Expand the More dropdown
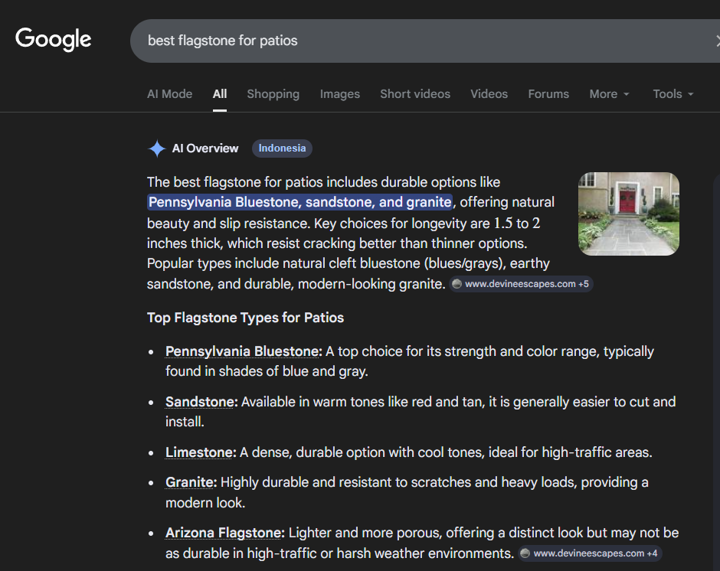This screenshot has width=720, height=571. [x=609, y=94]
